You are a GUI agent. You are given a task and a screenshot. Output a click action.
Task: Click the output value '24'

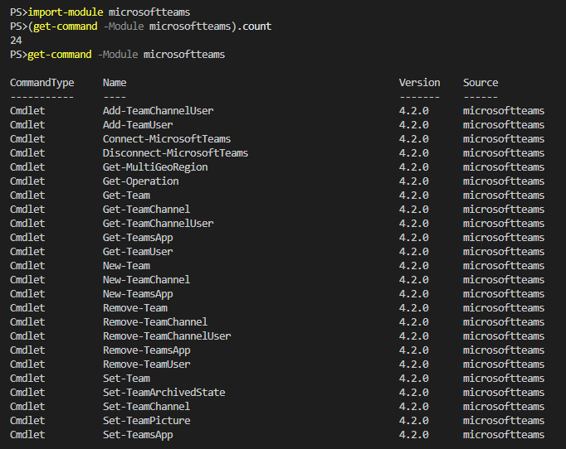click(x=17, y=41)
